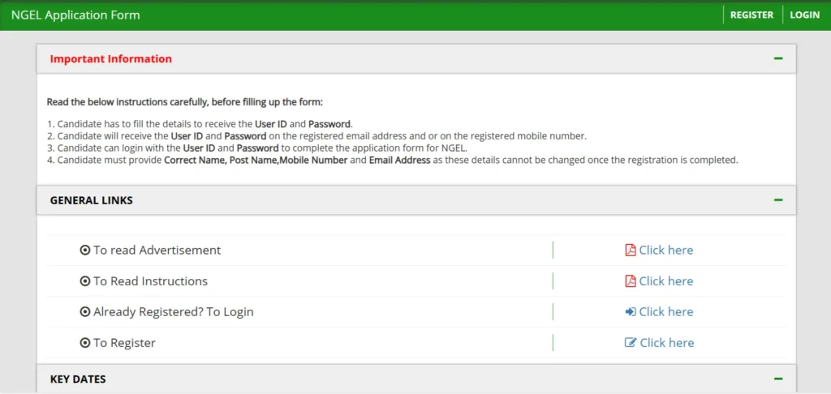Click the bullet icon before To read Advertisement
831x394 pixels.
(84, 250)
